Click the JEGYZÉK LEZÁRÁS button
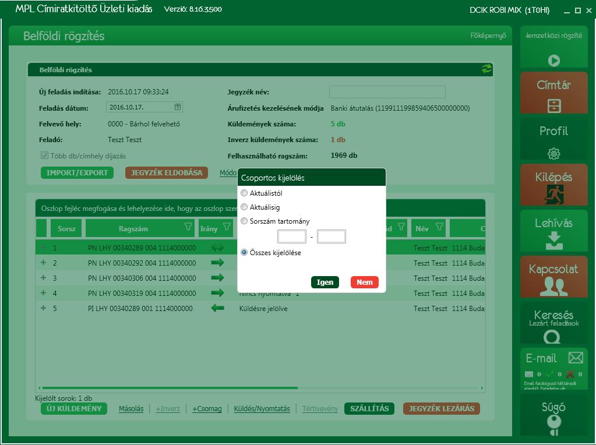Screen dimensions: 596x445 click(x=442, y=408)
